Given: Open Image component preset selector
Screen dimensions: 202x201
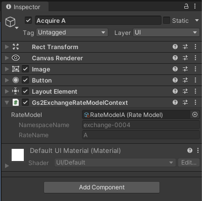Looking at the screenshot, I should [185, 69].
